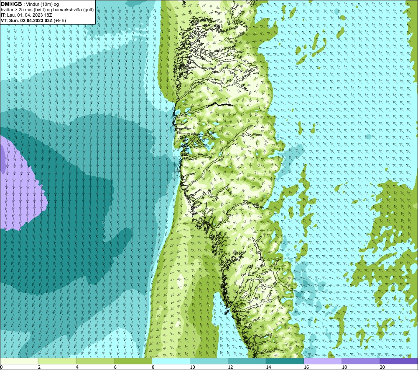Click the legend scale label '8'
Screen dimensions: 418x370
(153, 367)
